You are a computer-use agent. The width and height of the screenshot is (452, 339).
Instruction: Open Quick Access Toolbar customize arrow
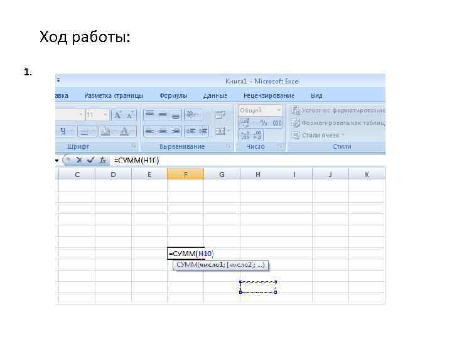[x=58, y=80]
